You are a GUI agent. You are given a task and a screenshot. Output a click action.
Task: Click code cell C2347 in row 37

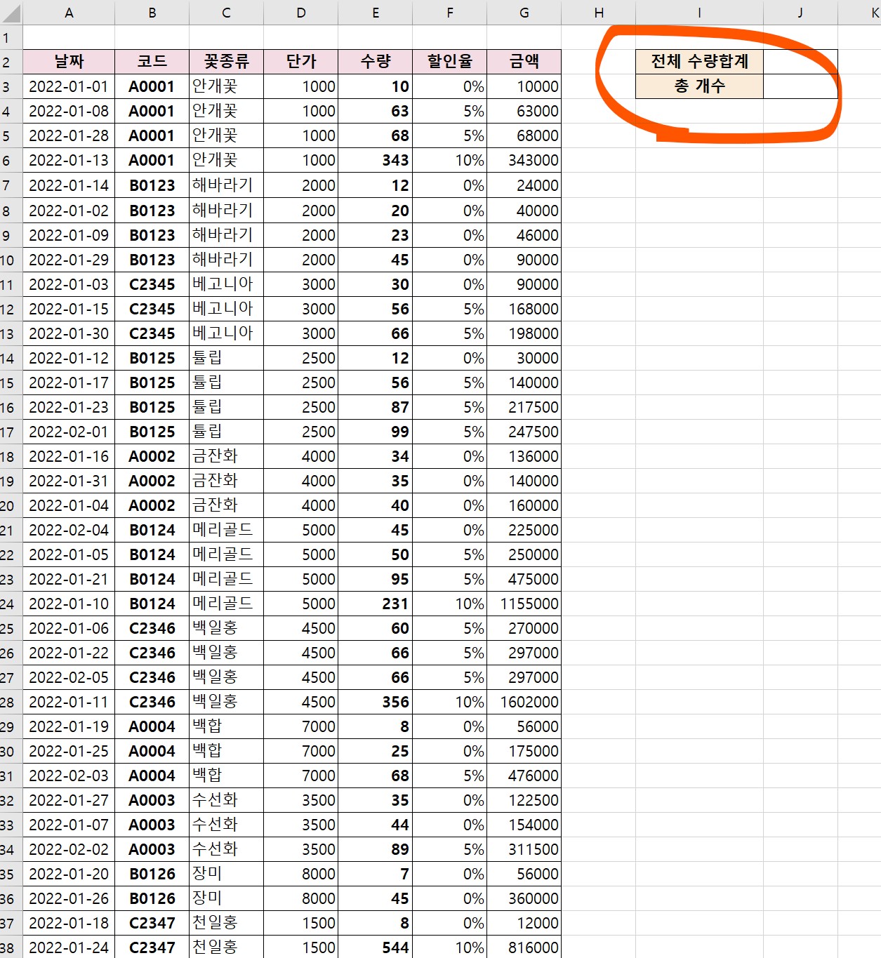pos(152,923)
